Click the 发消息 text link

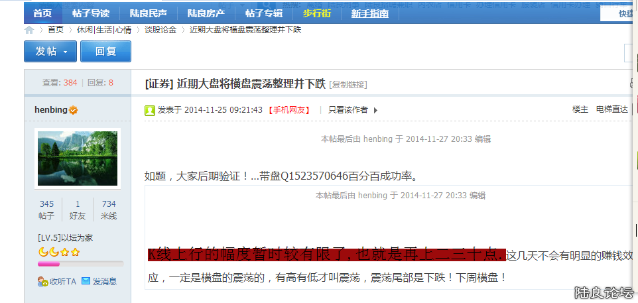(x=105, y=281)
